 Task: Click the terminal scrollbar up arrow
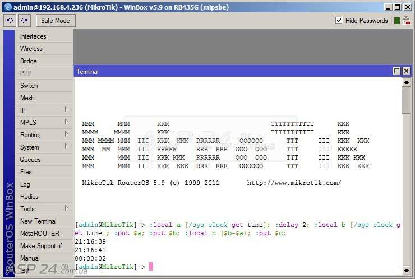coord(406,82)
